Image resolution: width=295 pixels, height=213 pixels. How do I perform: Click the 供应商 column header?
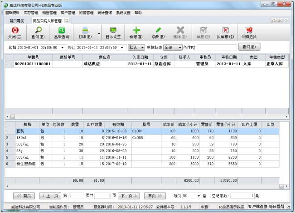105,57
